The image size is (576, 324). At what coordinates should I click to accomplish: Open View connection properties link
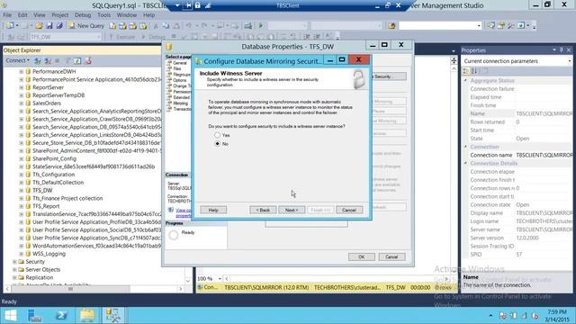tap(183, 212)
